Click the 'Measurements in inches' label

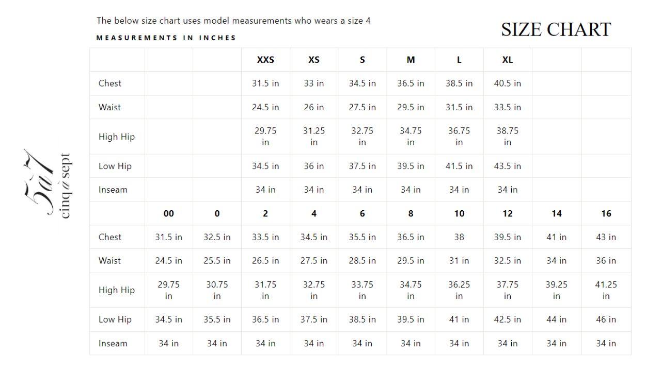pyautogui.click(x=166, y=38)
